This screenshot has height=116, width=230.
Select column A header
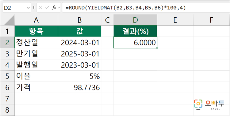[36, 20]
